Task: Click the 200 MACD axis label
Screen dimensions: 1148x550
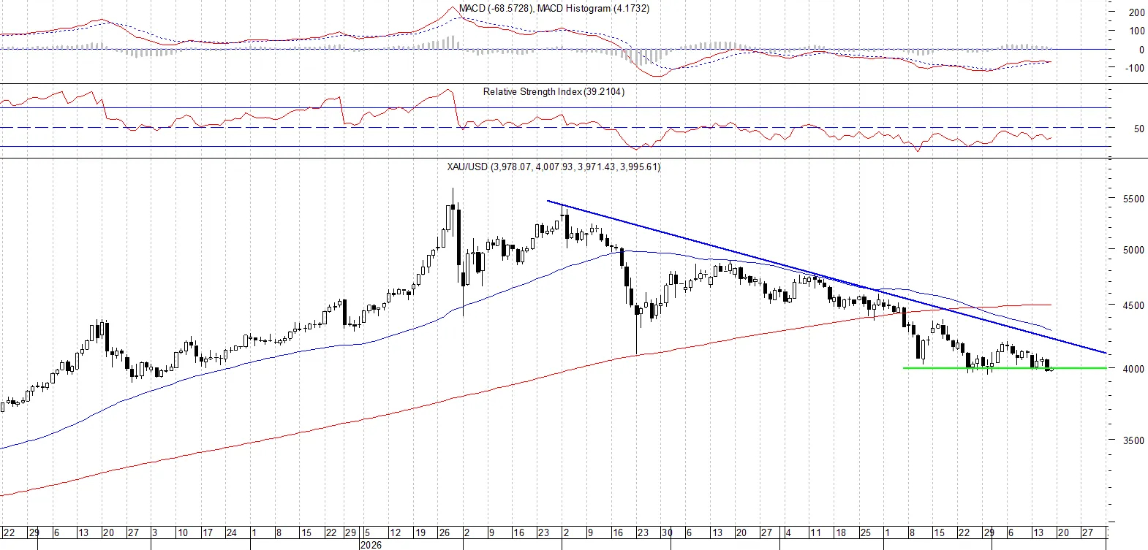Action: coord(1136,12)
